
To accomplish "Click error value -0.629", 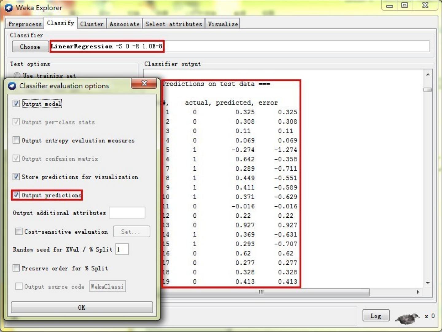I will pyautogui.click(x=285, y=197).
